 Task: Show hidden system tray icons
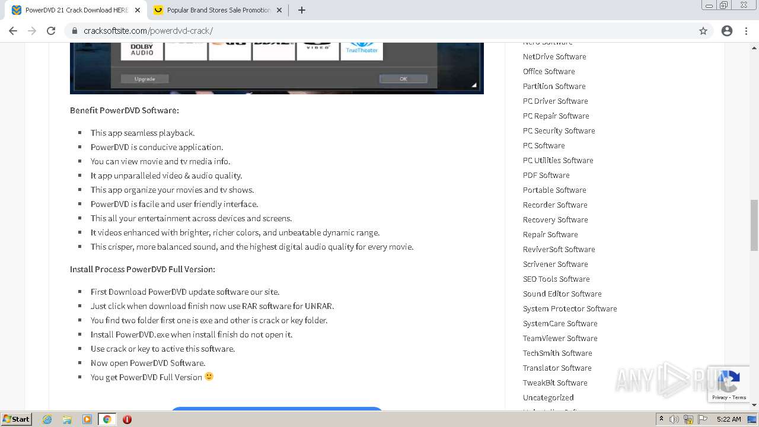click(662, 419)
